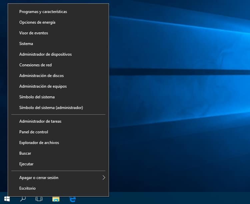Open the Sistema entry
Image resolution: width=250 pixels, height=204 pixels.
click(x=58, y=44)
